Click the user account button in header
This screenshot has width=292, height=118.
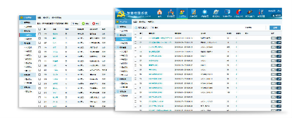(276, 16)
